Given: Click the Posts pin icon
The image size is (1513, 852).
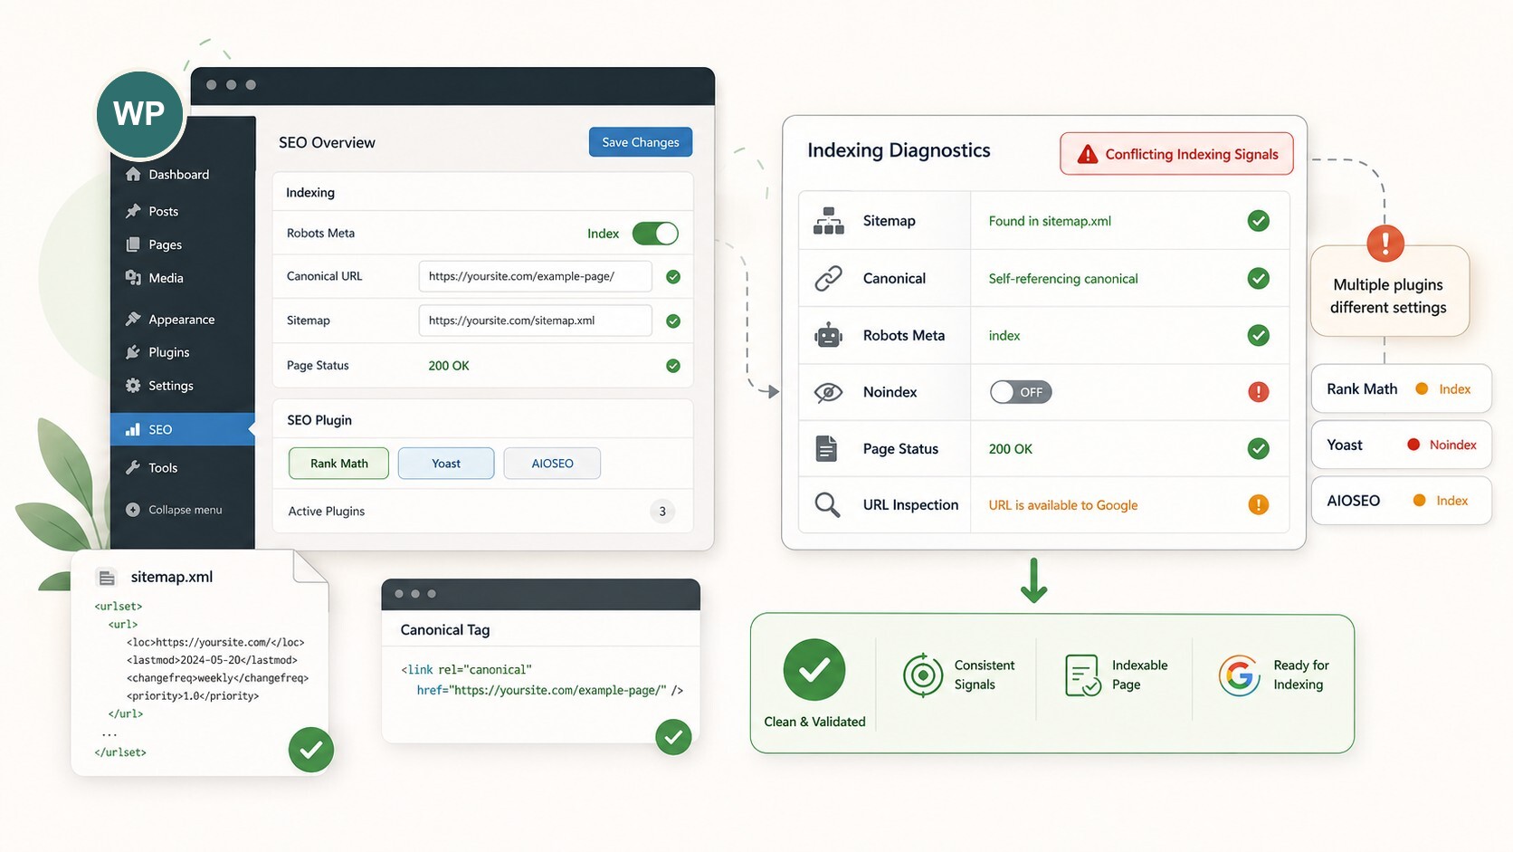Looking at the screenshot, I should (133, 211).
